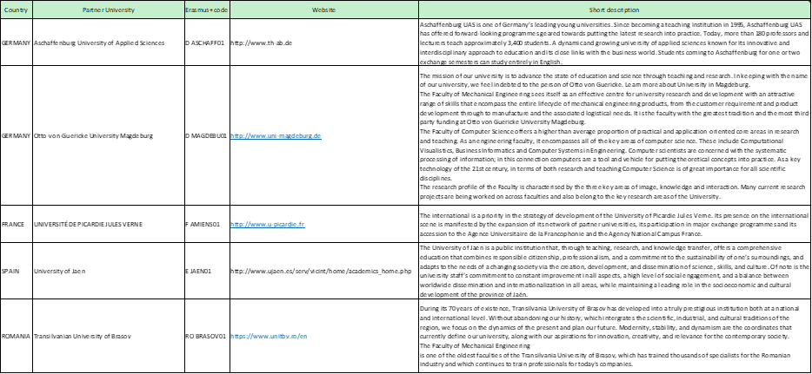Select the ROMANIA country cell
The height and width of the screenshot is (374, 812).
click(x=16, y=335)
